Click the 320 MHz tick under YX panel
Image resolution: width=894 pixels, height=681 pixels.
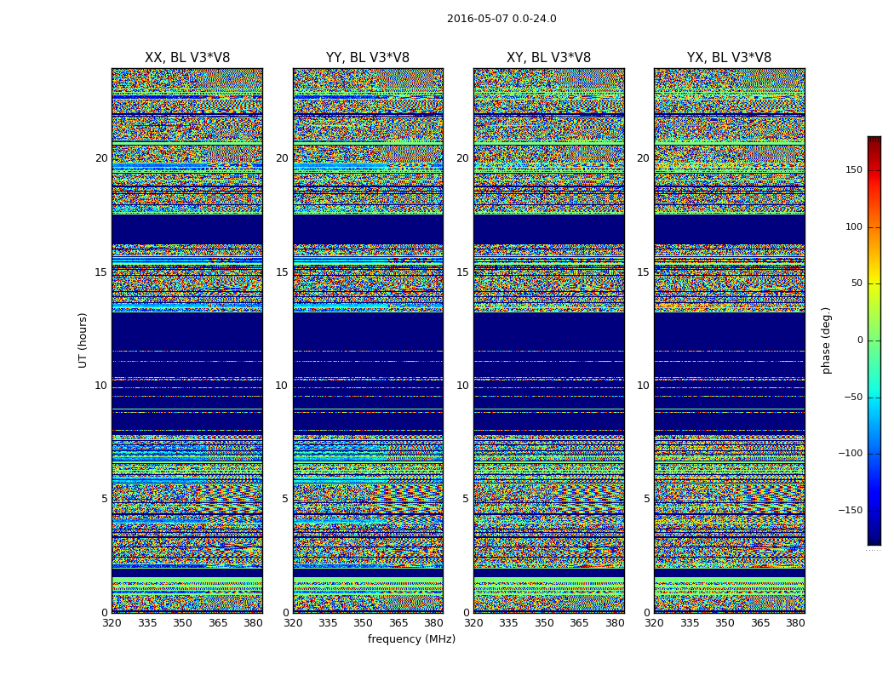[x=655, y=623]
